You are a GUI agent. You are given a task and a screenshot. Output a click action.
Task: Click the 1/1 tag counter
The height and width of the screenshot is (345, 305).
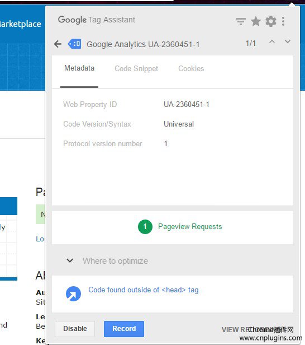point(251,43)
